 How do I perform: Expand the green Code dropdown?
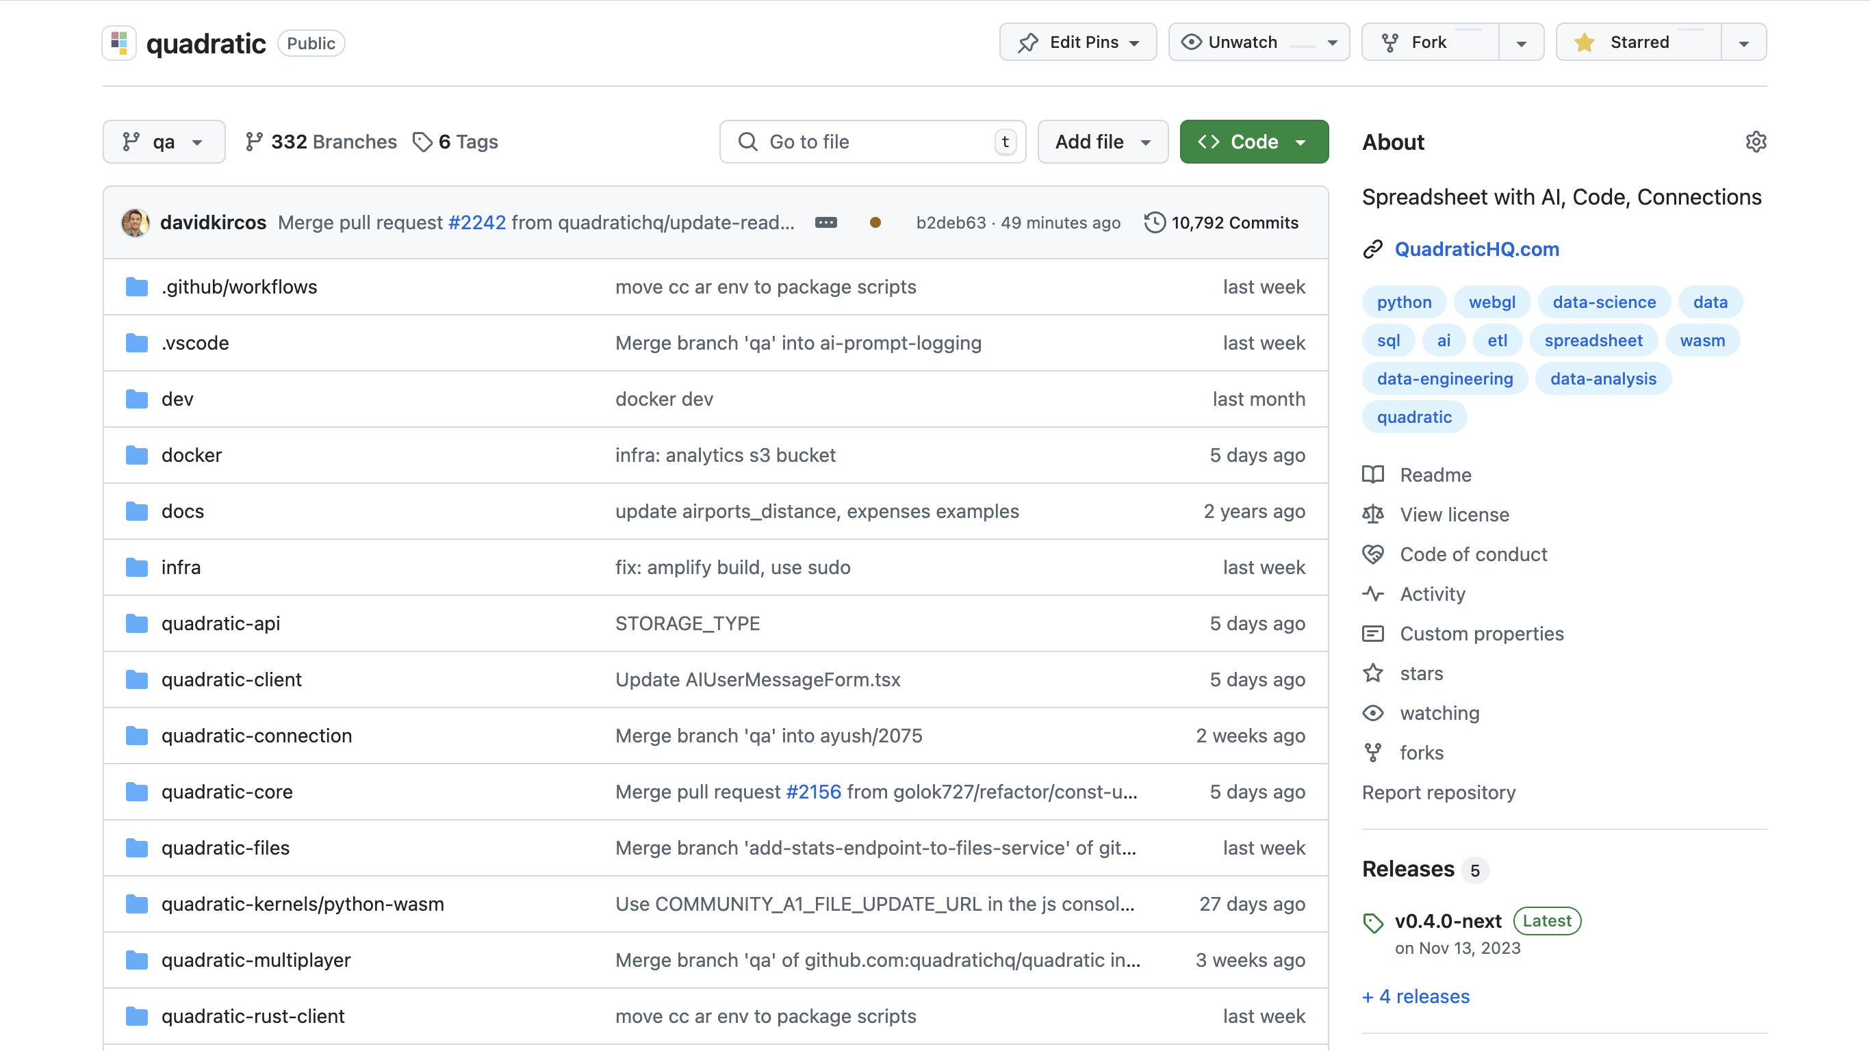point(1253,142)
